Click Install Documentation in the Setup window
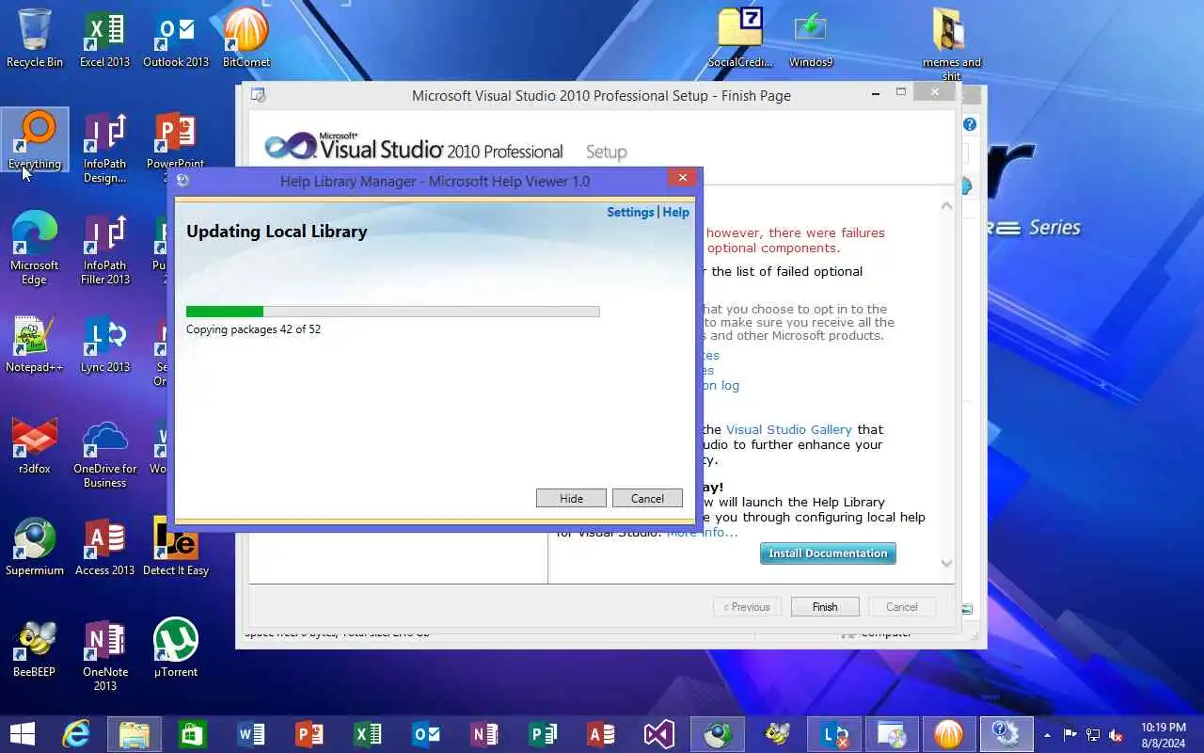The width and height of the screenshot is (1204, 753). (828, 553)
